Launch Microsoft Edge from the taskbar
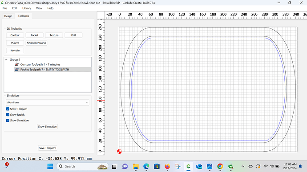 pos(146,167)
